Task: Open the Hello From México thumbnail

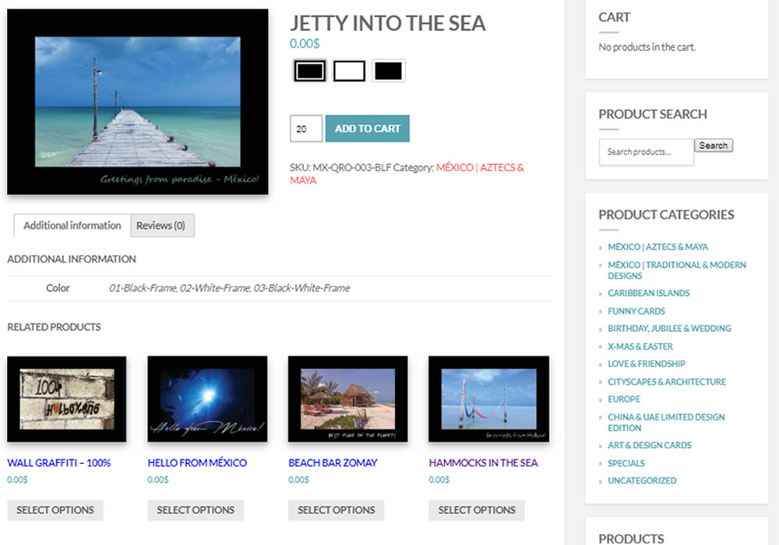Action: tap(207, 399)
